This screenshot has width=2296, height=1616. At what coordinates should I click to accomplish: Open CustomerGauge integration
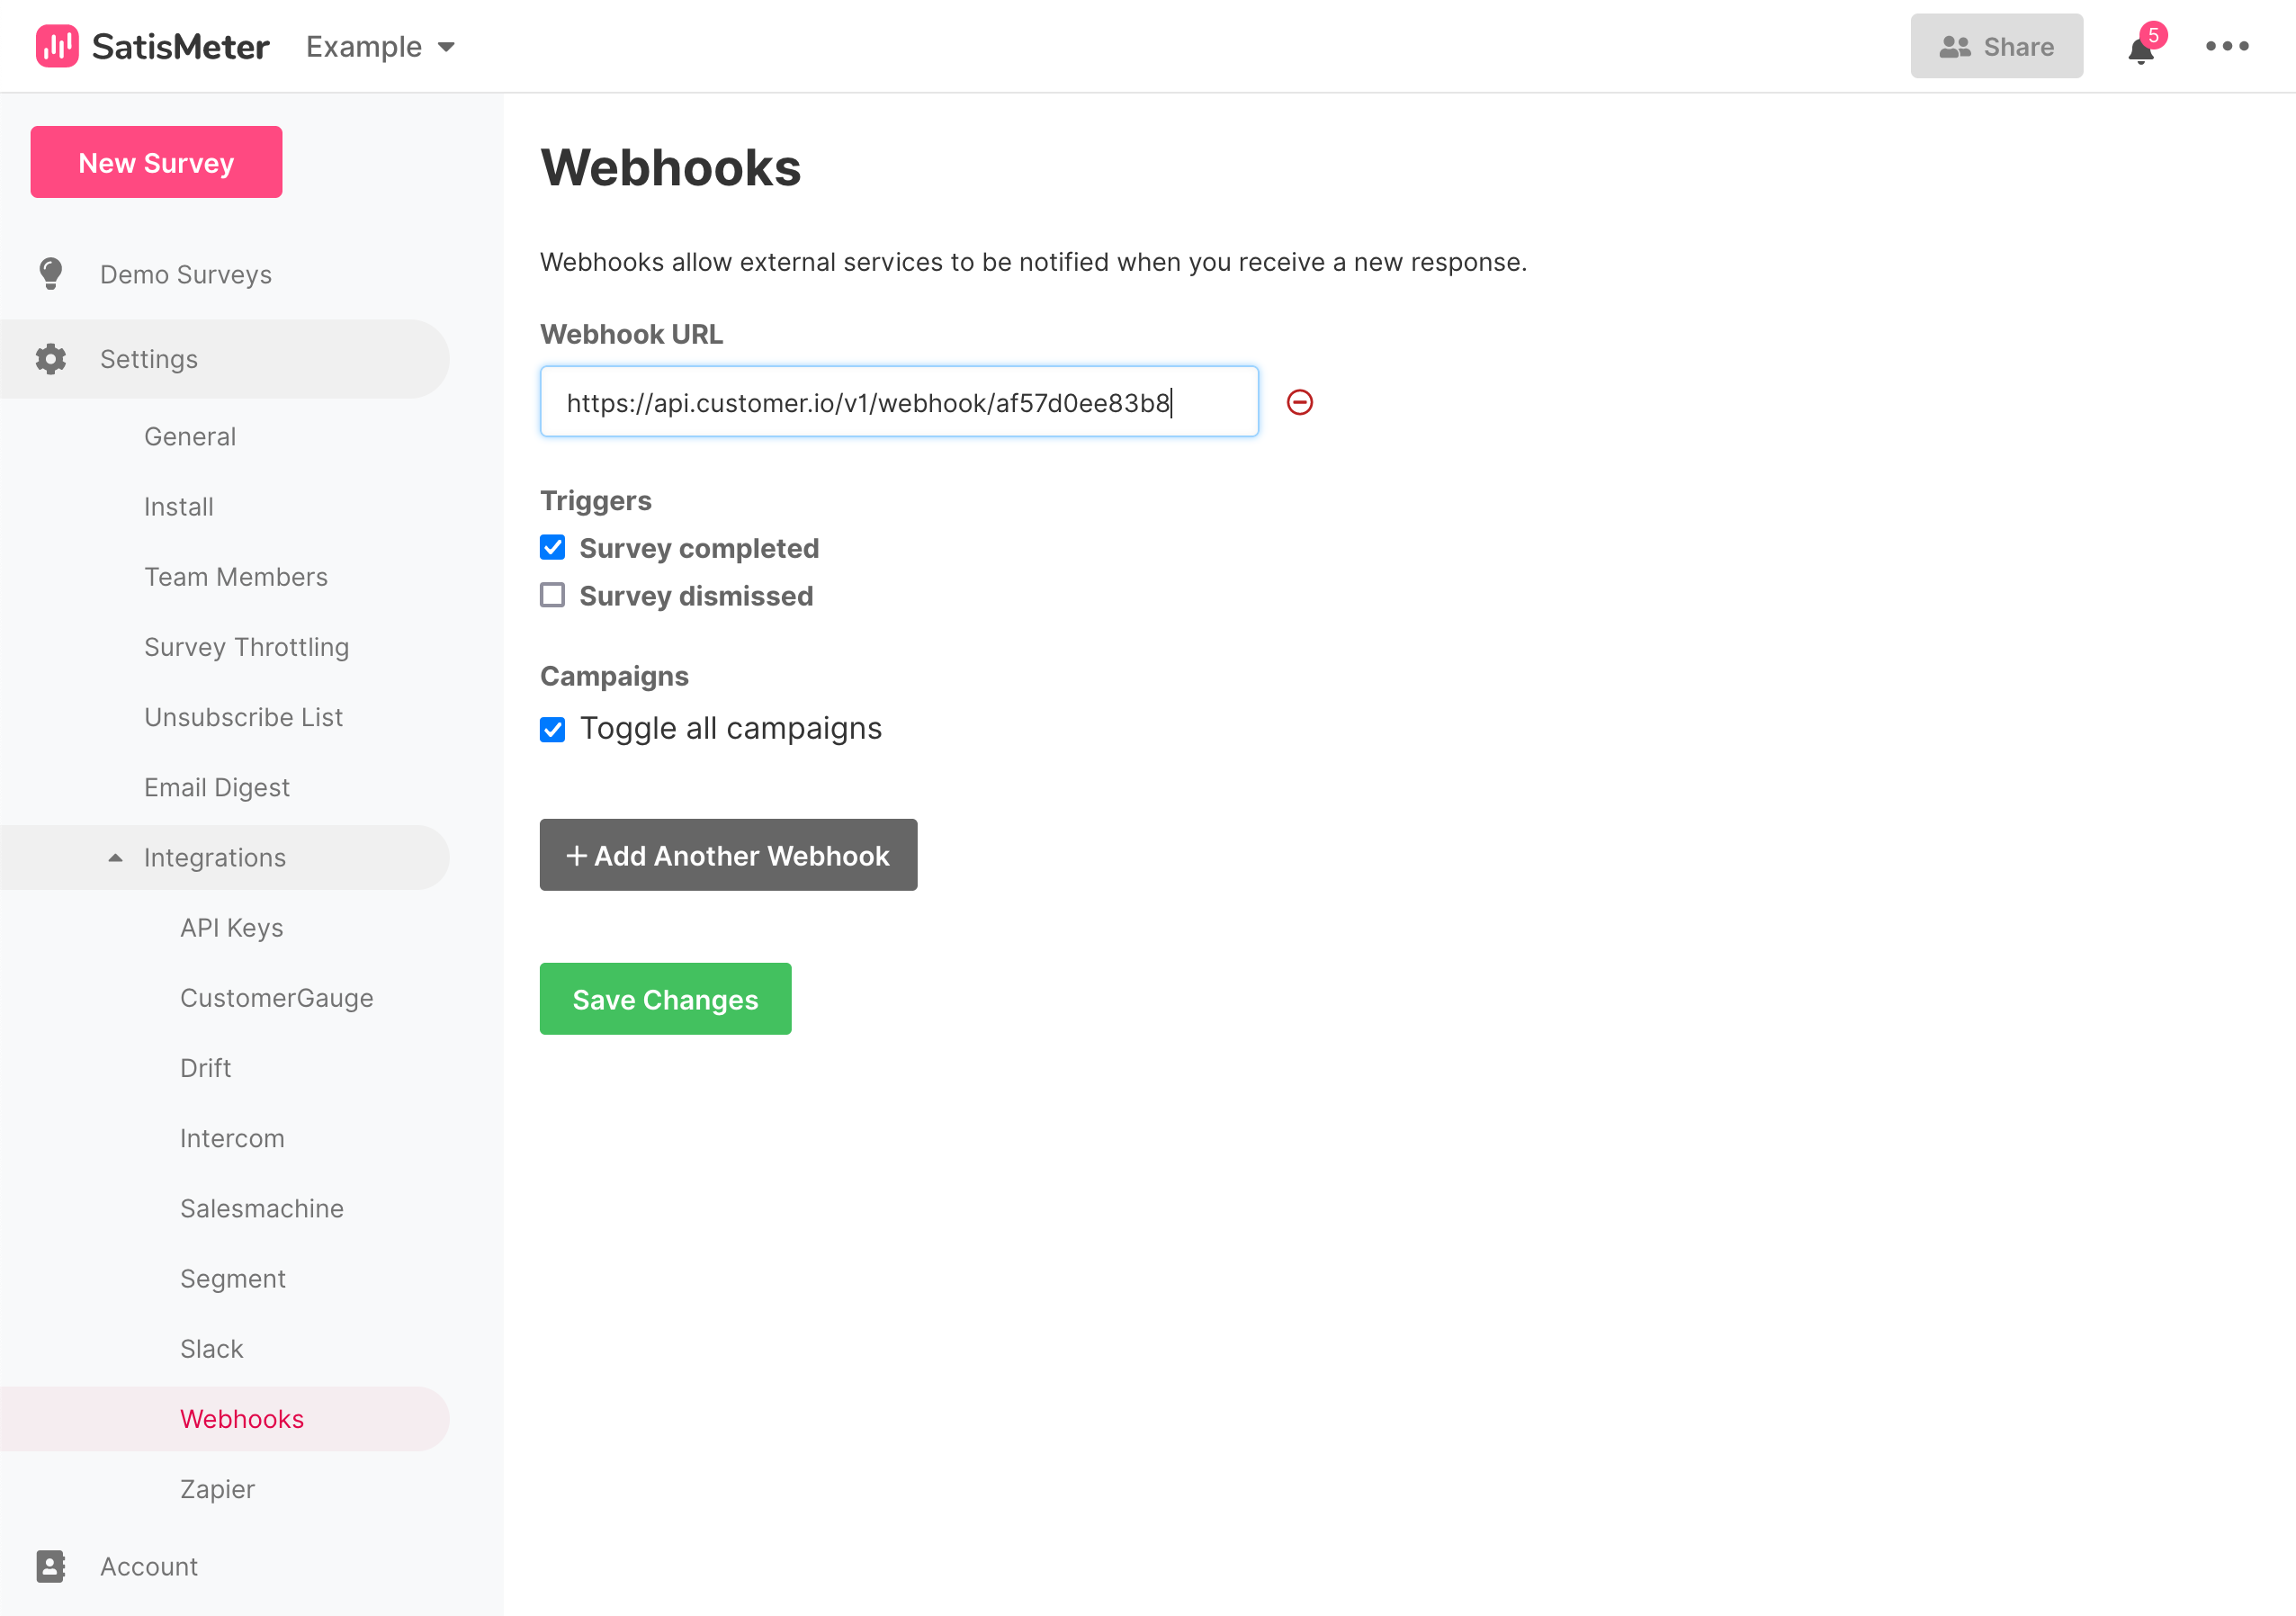pos(277,998)
